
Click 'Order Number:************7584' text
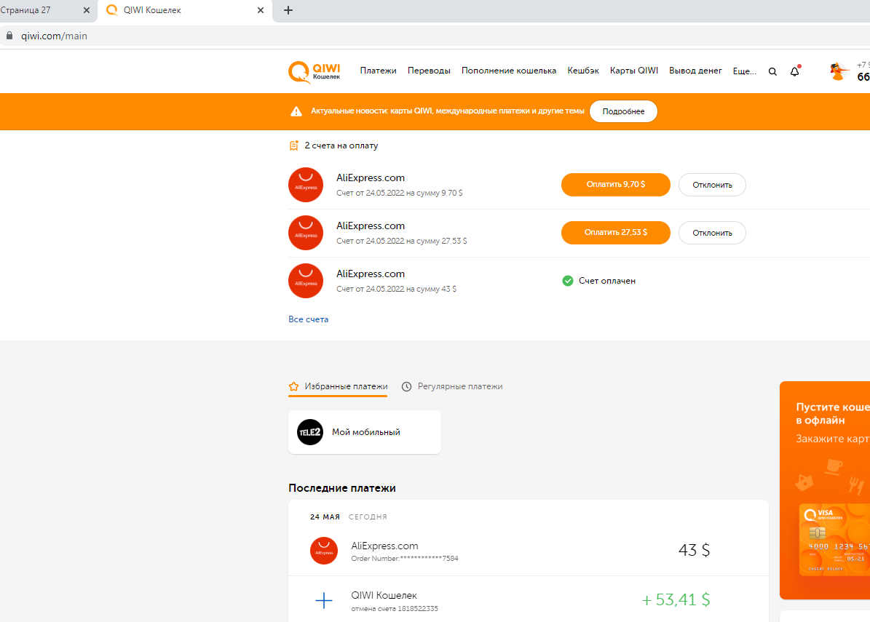[x=405, y=559]
